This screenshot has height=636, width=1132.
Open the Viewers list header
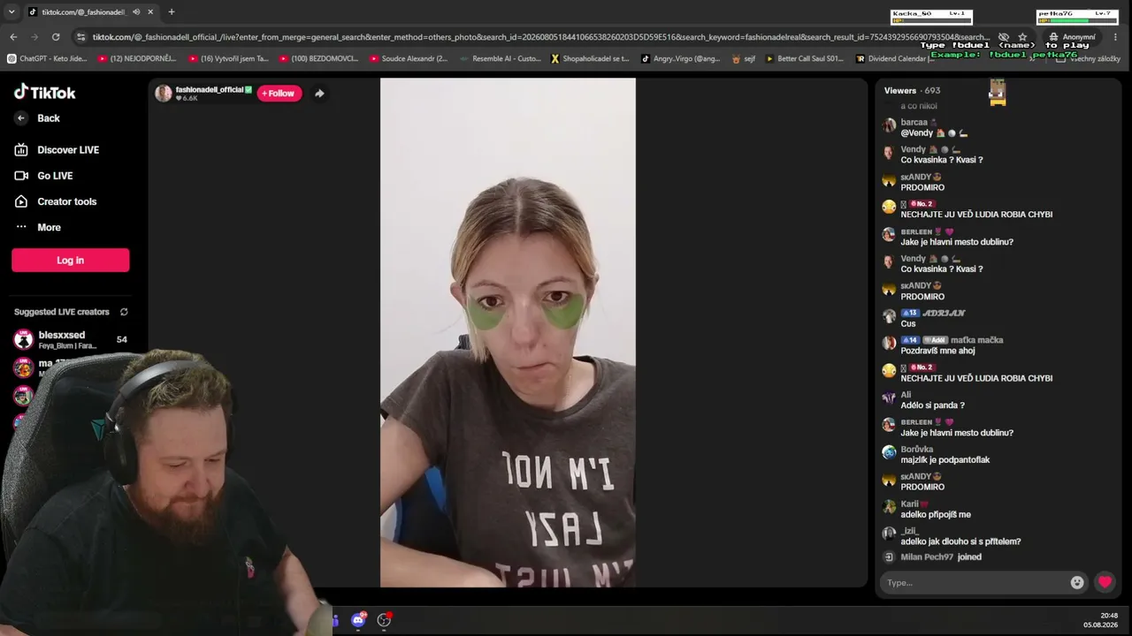[x=912, y=90]
